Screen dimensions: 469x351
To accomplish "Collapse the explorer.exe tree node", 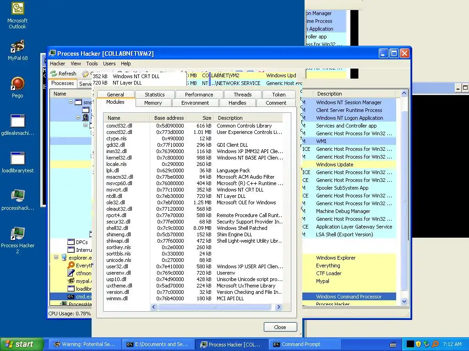I will click(56, 257).
